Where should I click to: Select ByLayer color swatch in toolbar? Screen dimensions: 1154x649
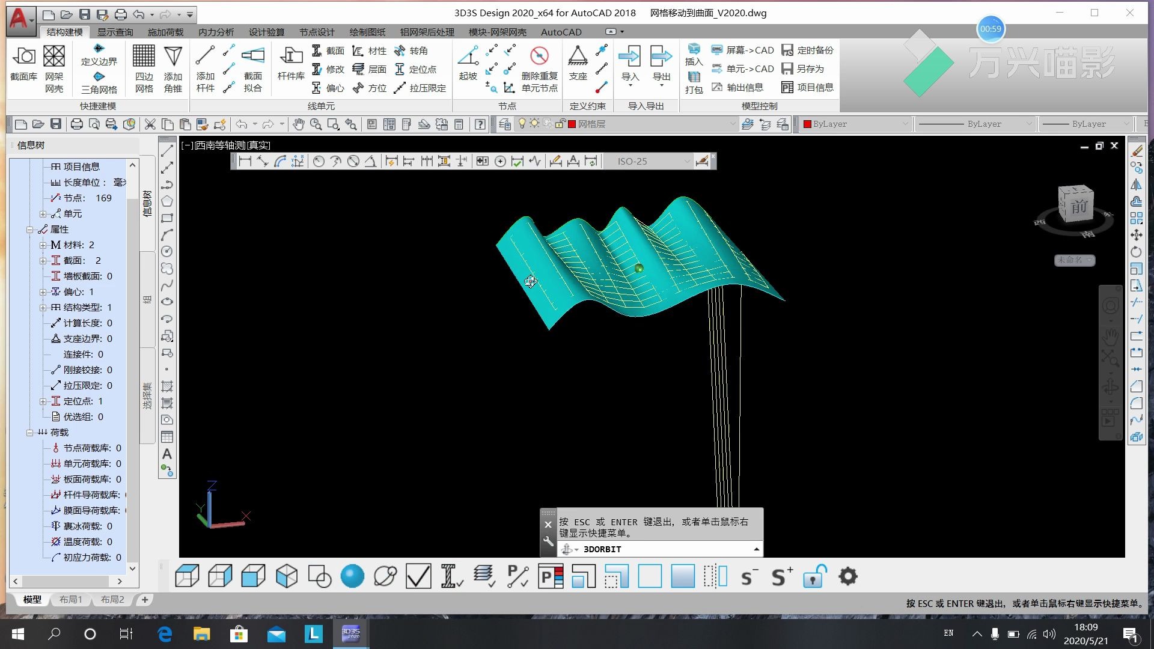pyautogui.click(x=808, y=124)
